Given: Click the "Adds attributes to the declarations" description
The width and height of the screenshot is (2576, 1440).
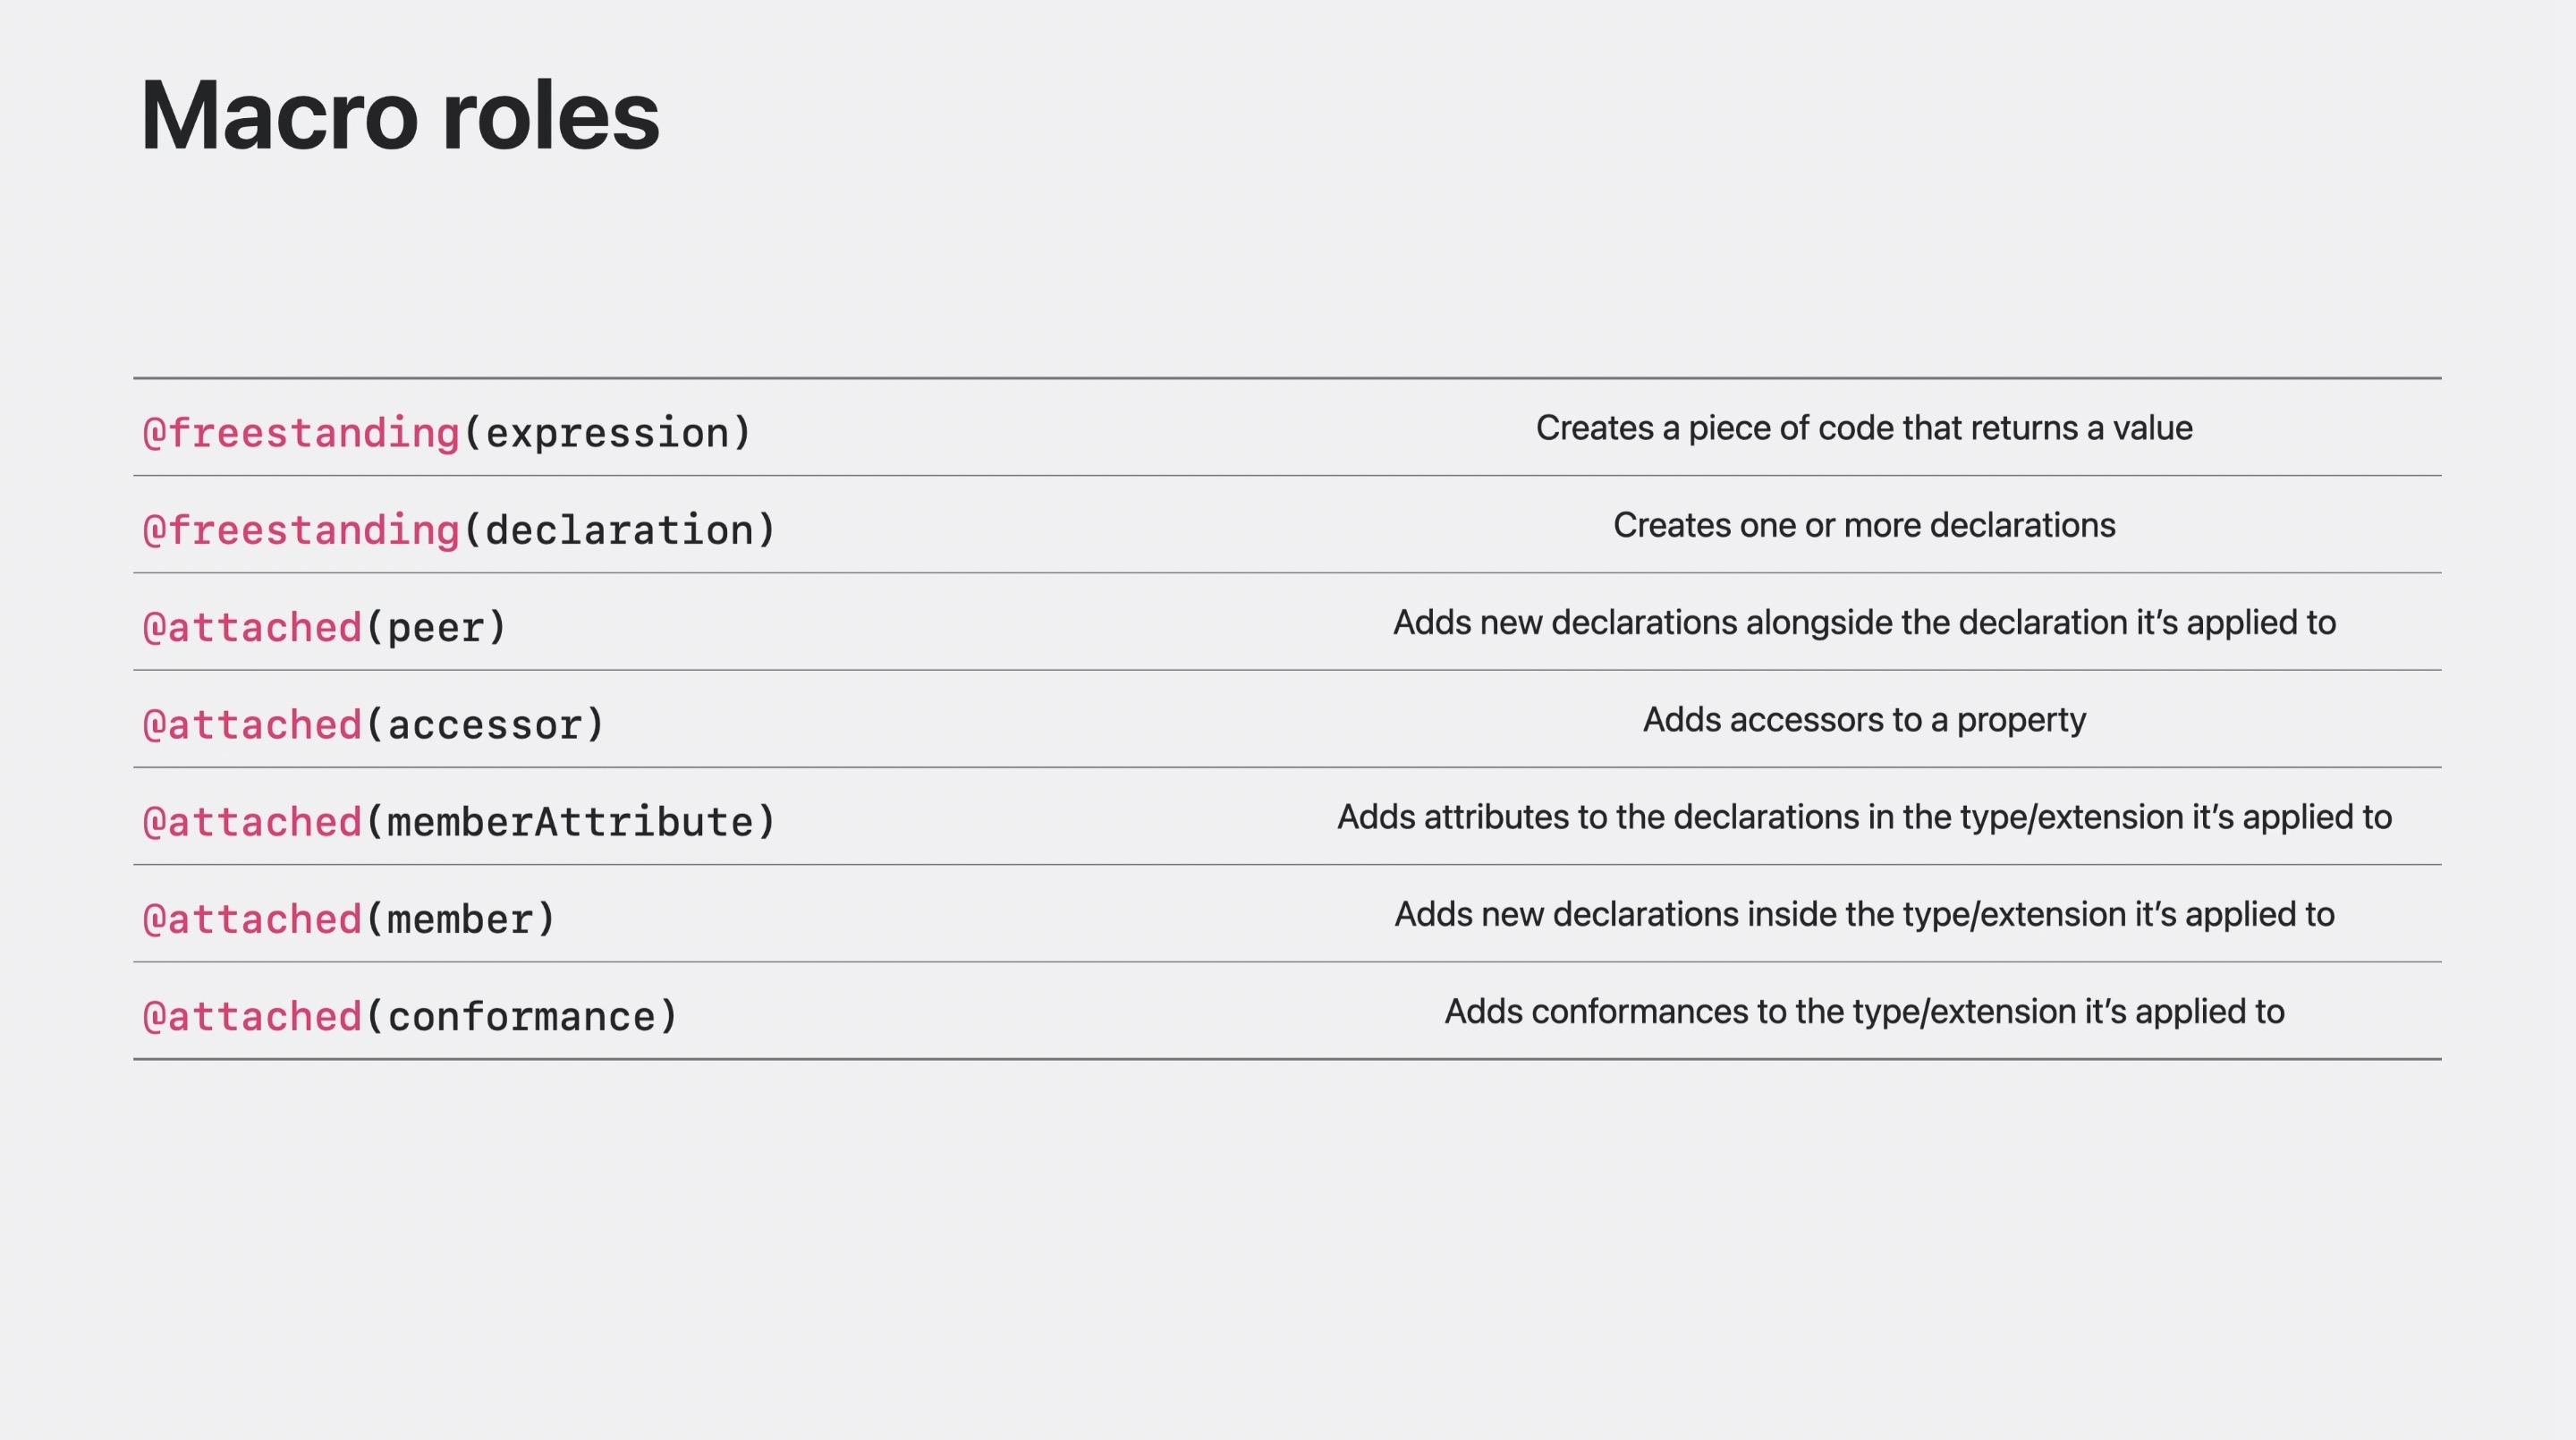Looking at the screenshot, I should [x=1864, y=817].
